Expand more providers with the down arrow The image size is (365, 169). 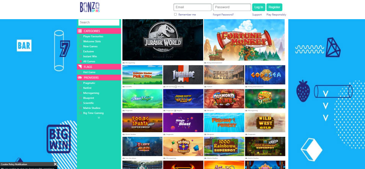pos(99,118)
